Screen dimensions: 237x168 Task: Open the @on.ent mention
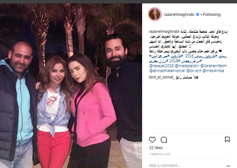[x=194, y=71]
